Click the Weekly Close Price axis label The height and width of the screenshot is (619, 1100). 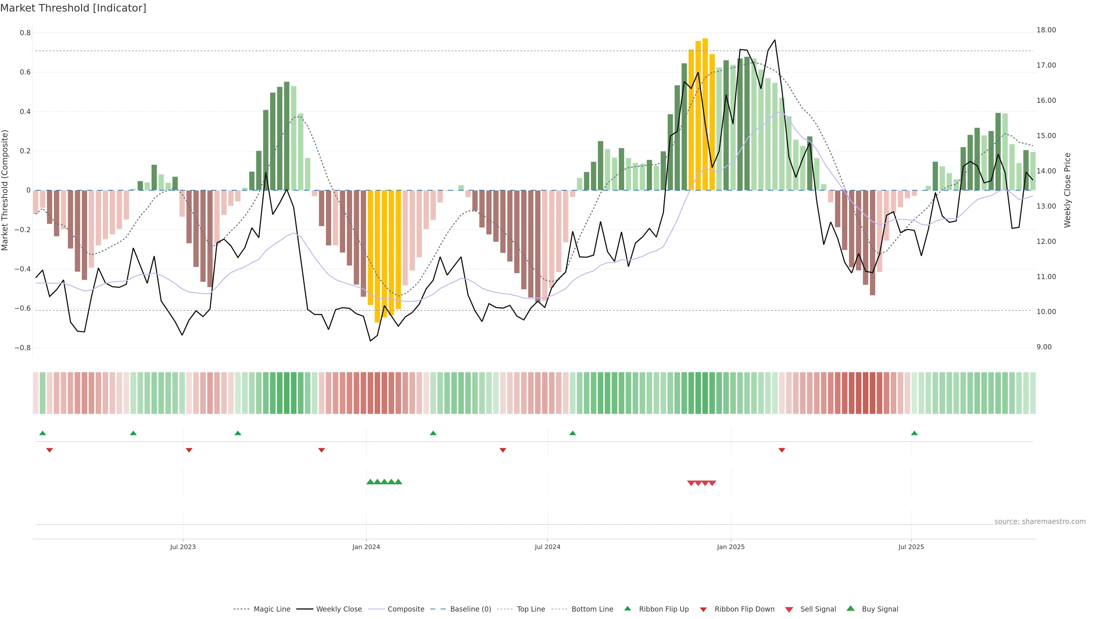point(1068,190)
